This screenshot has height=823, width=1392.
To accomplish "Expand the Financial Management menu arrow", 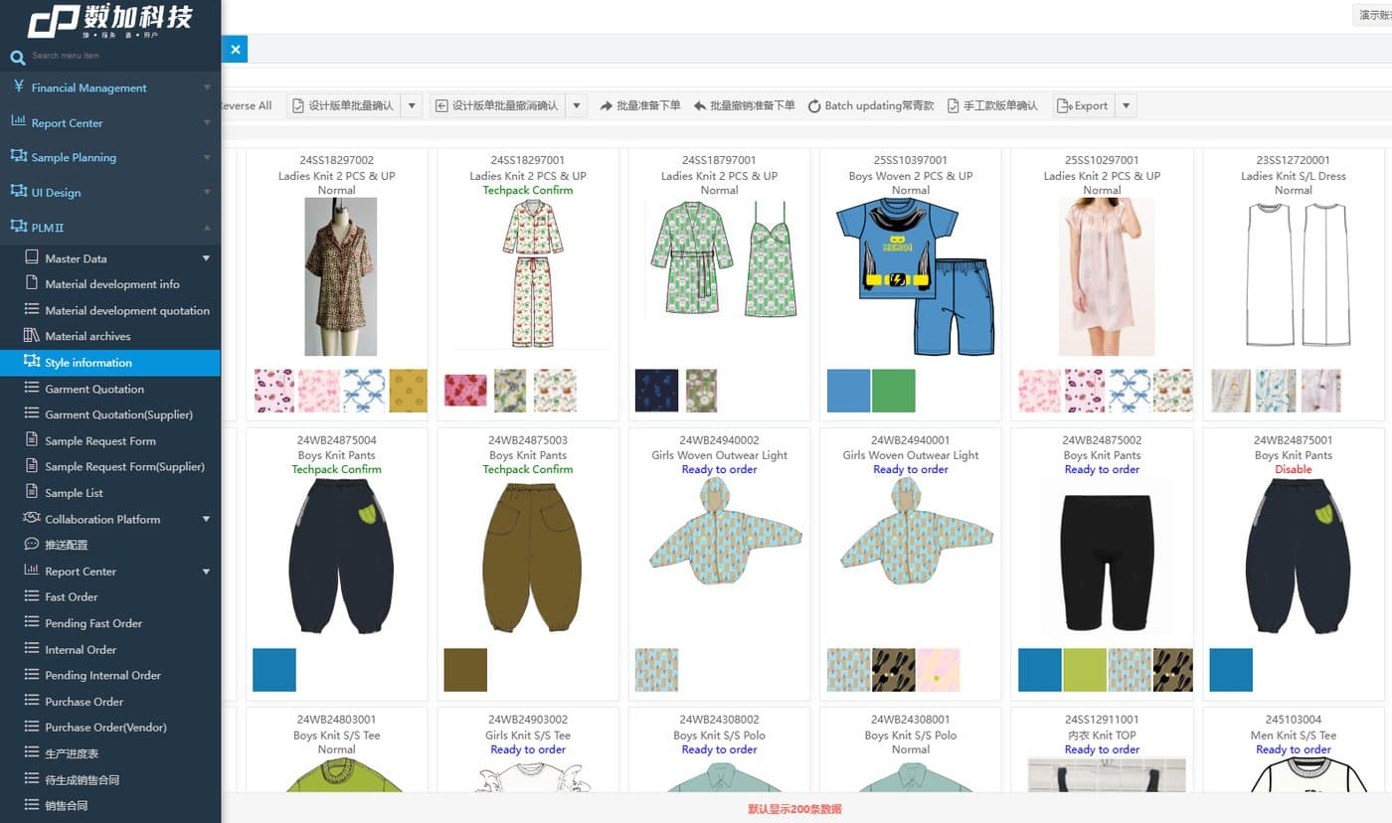I will point(207,87).
